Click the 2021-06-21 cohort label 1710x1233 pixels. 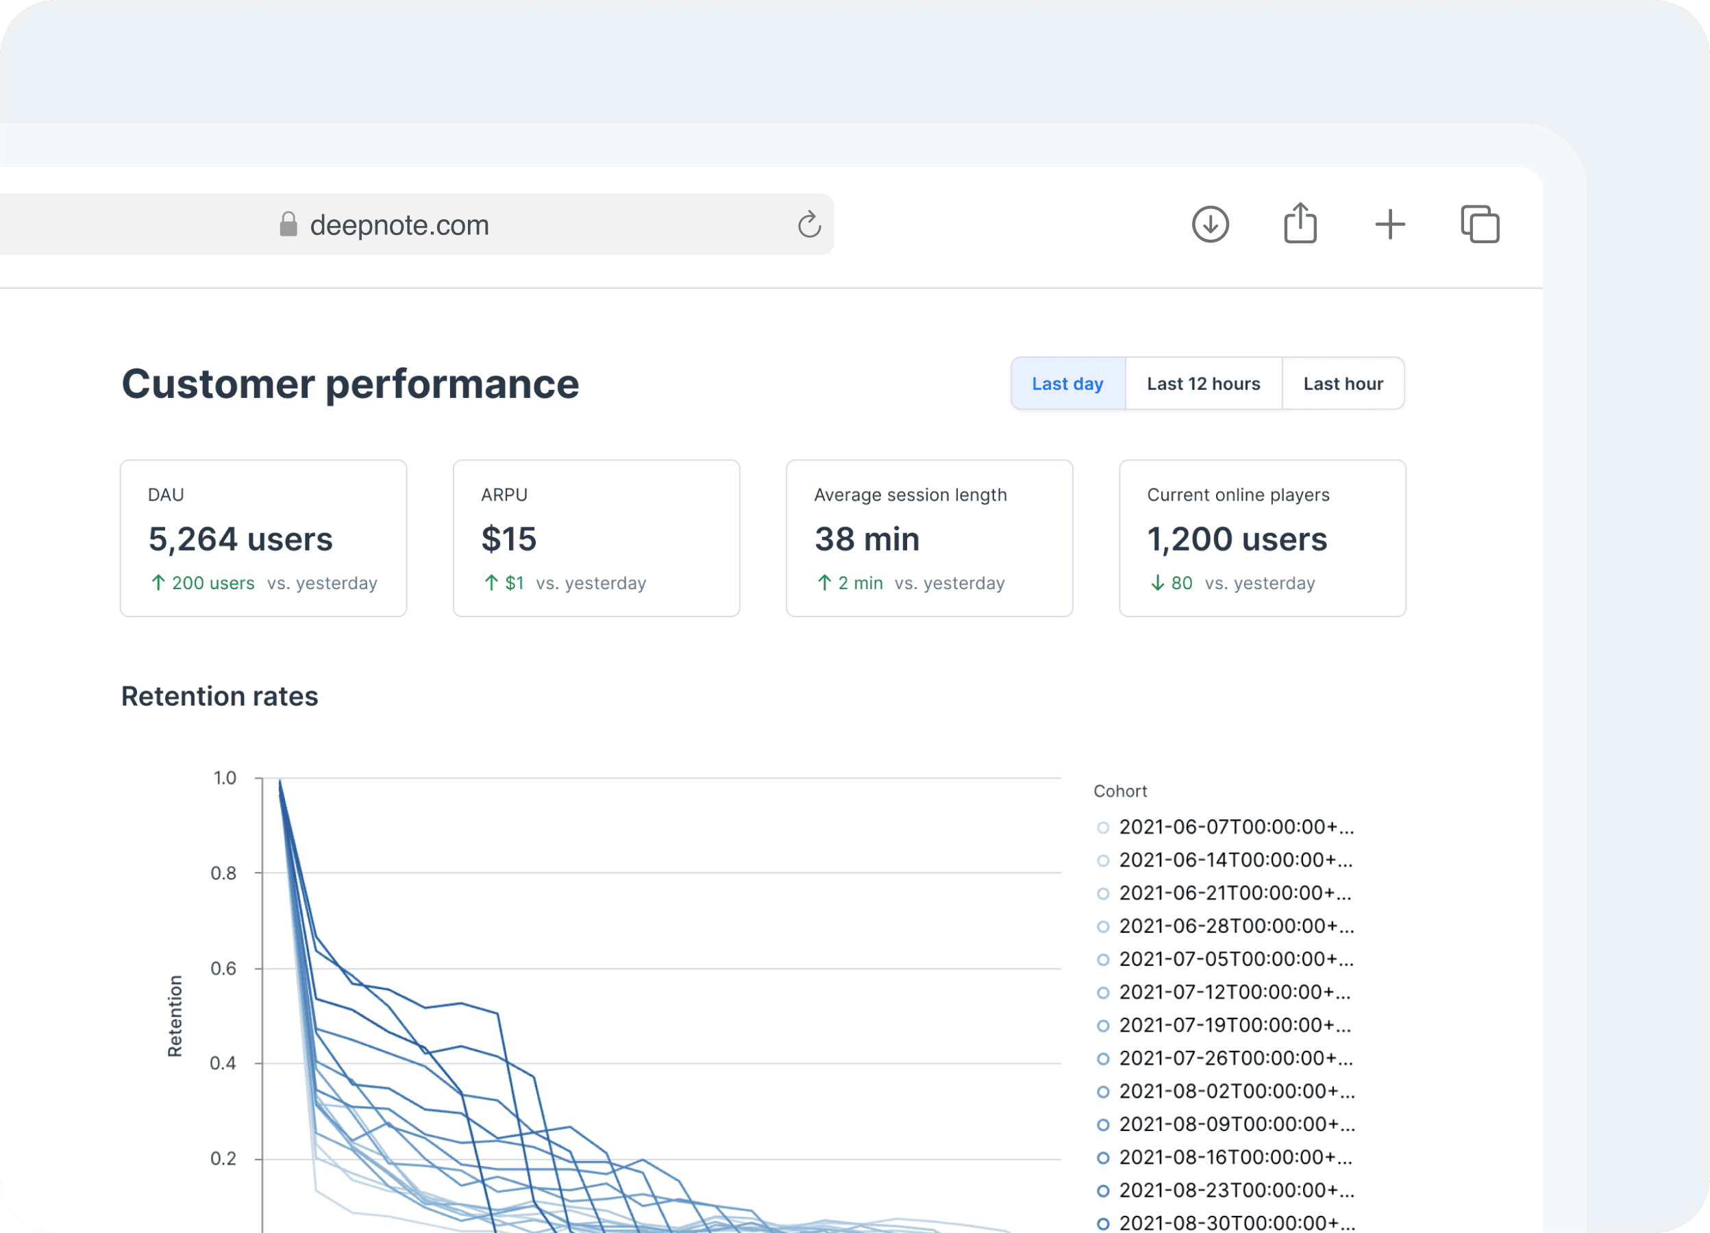pyautogui.click(x=1235, y=893)
